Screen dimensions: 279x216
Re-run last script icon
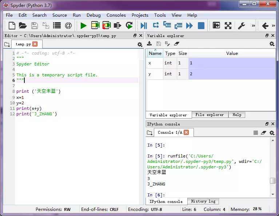[x=129, y=25]
